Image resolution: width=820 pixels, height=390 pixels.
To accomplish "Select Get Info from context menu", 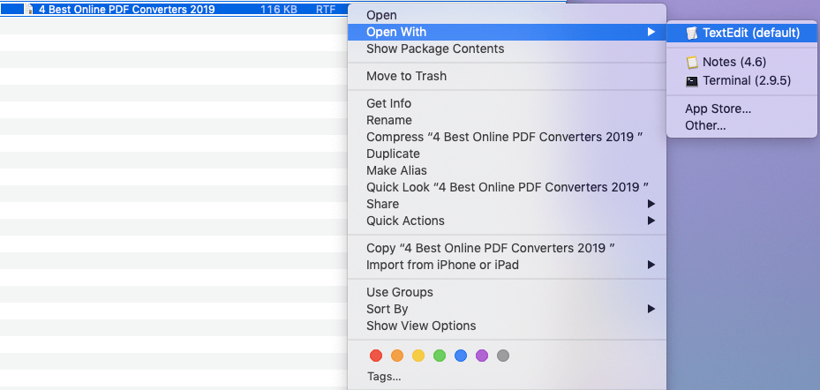I will 388,103.
